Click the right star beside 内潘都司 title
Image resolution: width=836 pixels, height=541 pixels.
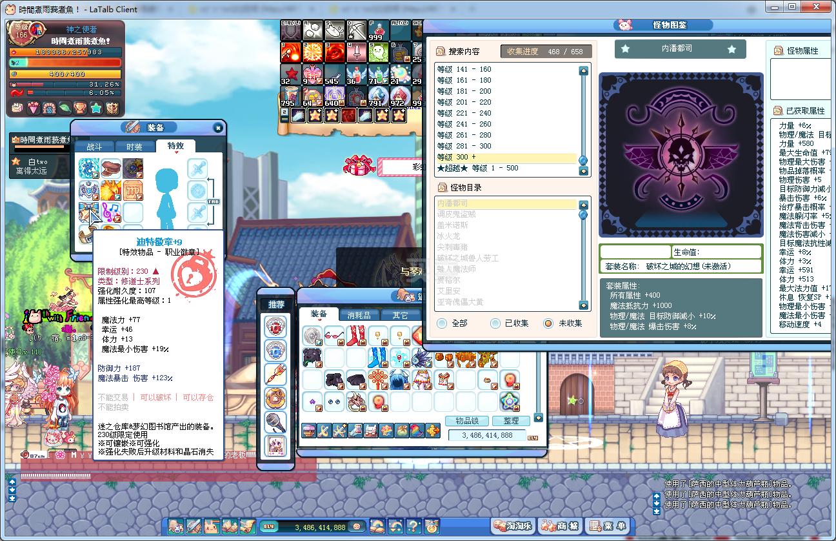click(x=731, y=49)
